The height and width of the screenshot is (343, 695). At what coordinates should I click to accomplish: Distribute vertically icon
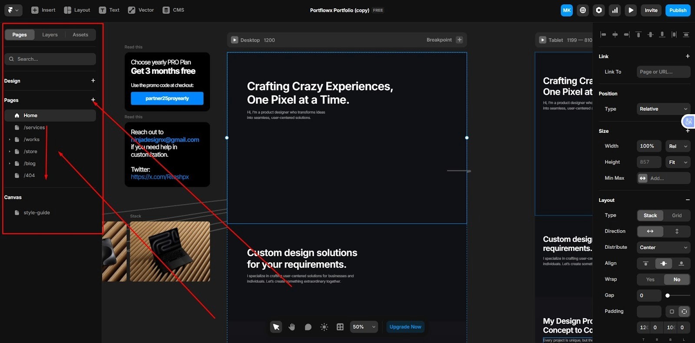685,34
